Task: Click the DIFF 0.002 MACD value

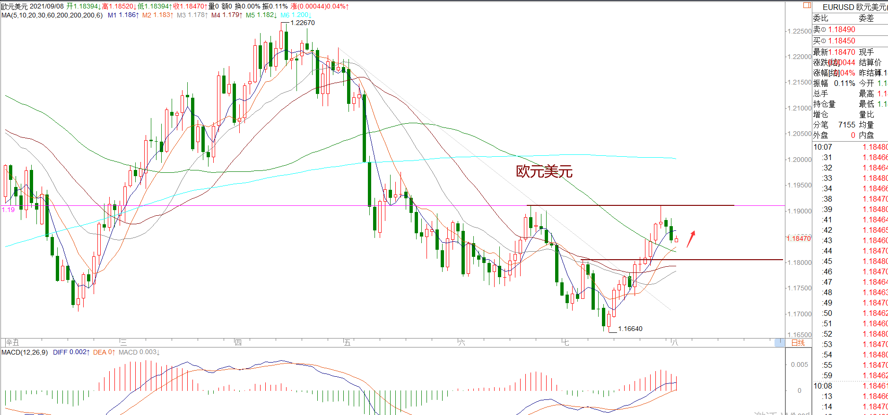Action: (x=71, y=352)
